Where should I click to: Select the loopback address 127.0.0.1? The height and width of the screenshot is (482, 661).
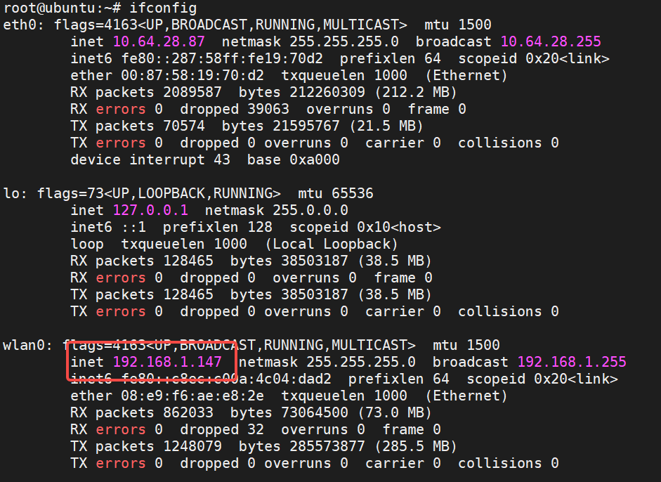[x=150, y=210]
